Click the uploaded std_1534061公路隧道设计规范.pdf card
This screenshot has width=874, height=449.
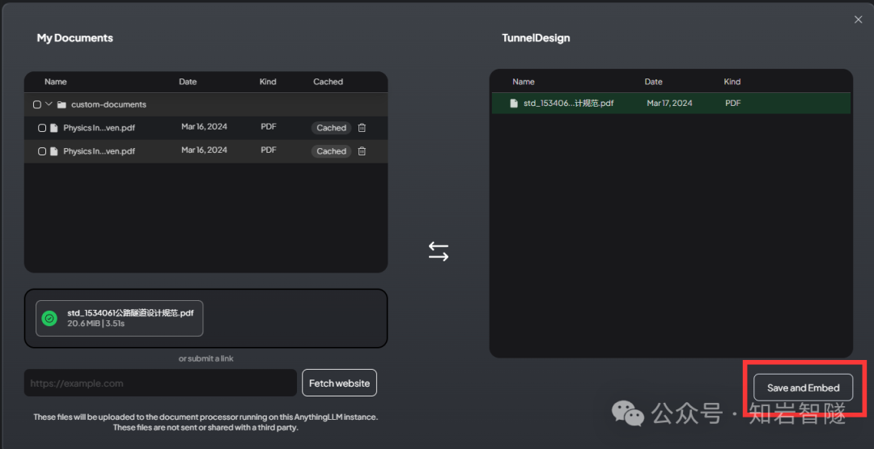pyautogui.click(x=119, y=318)
